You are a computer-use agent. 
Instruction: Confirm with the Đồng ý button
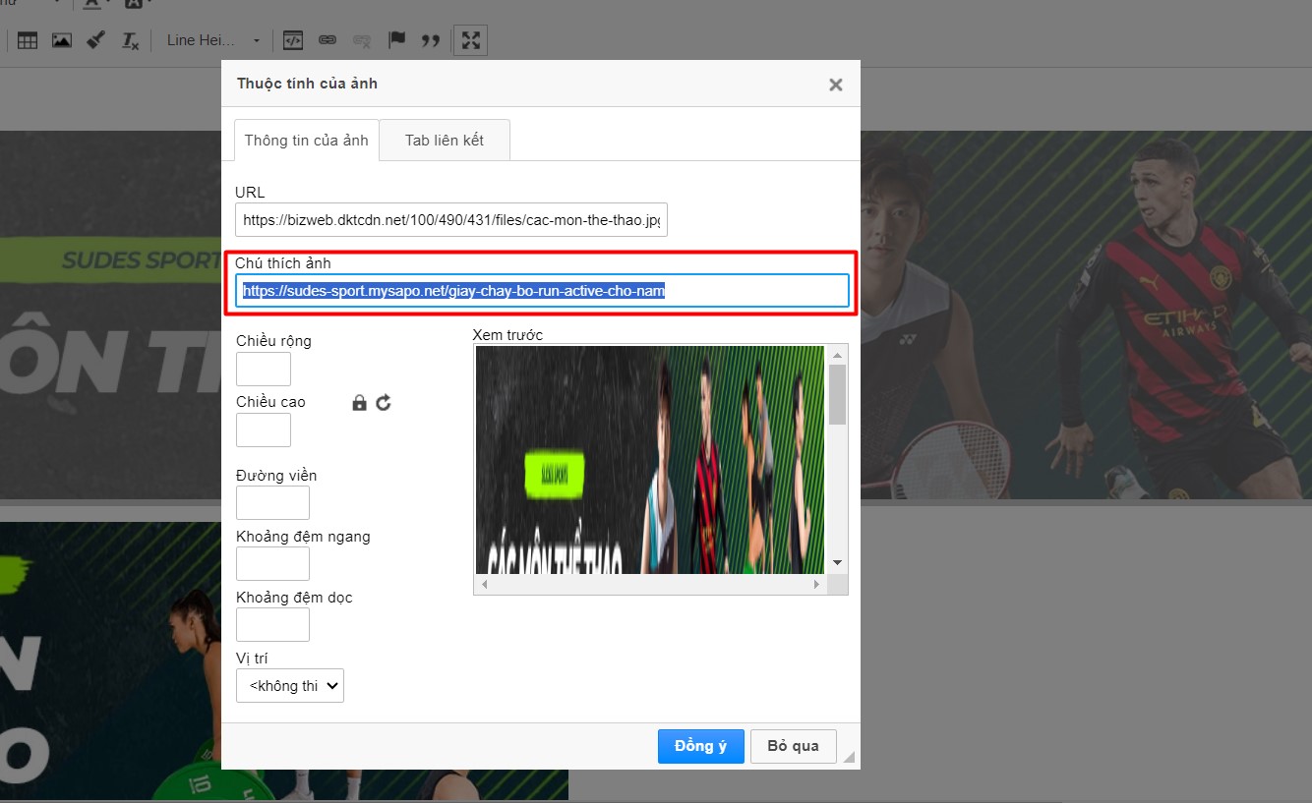(x=700, y=746)
